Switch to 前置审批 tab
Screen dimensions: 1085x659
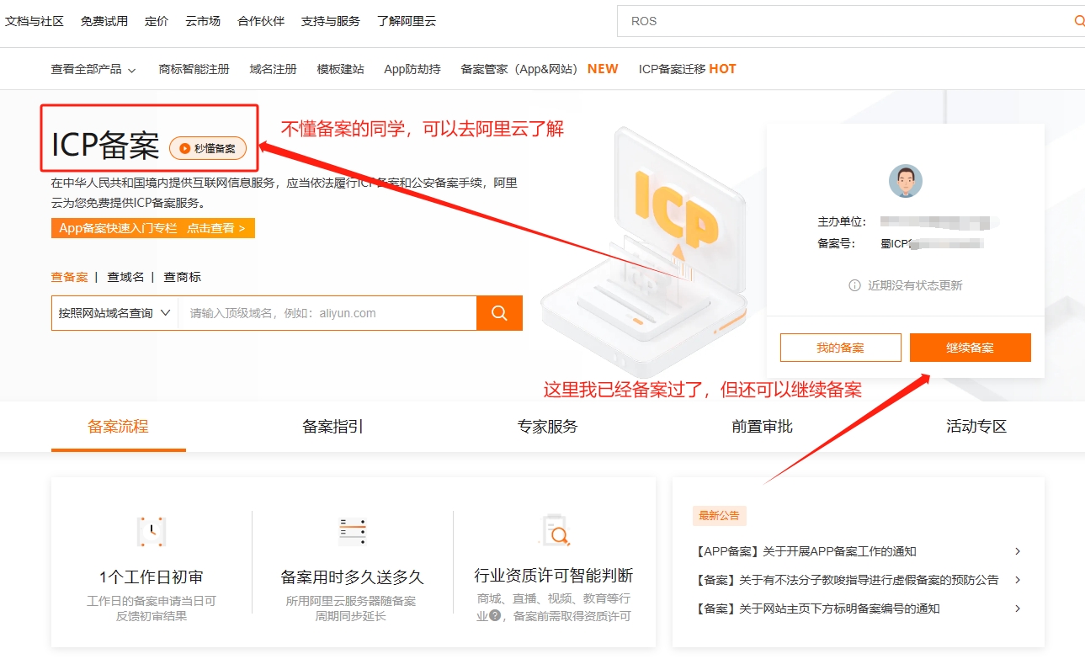click(x=762, y=426)
